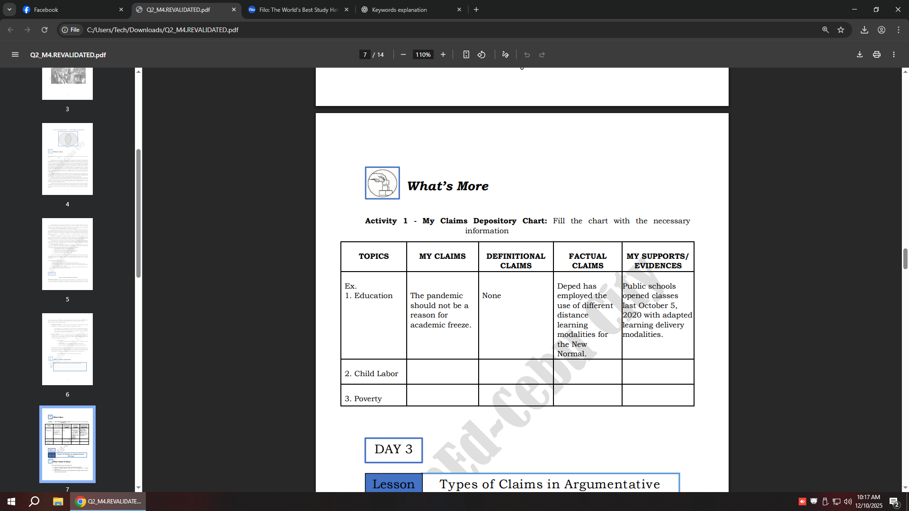
Task: Open the PDF thumbnail sidebar menu
Action: pyautogui.click(x=15, y=54)
